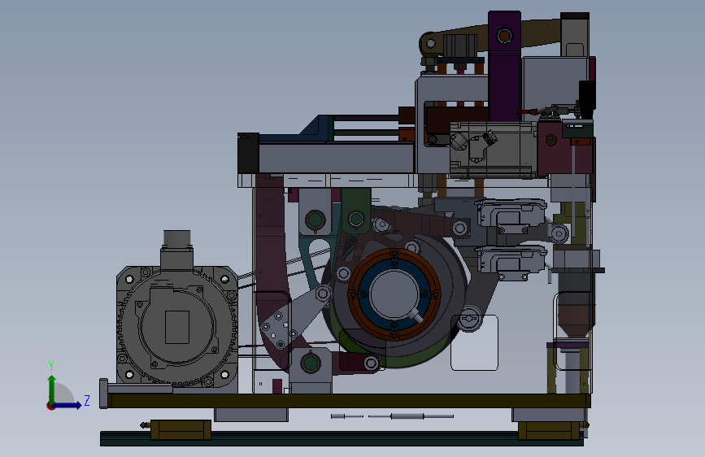Click the "Y" axis label
This screenshot has width=705, height=457.
click(x=51, y=366)
